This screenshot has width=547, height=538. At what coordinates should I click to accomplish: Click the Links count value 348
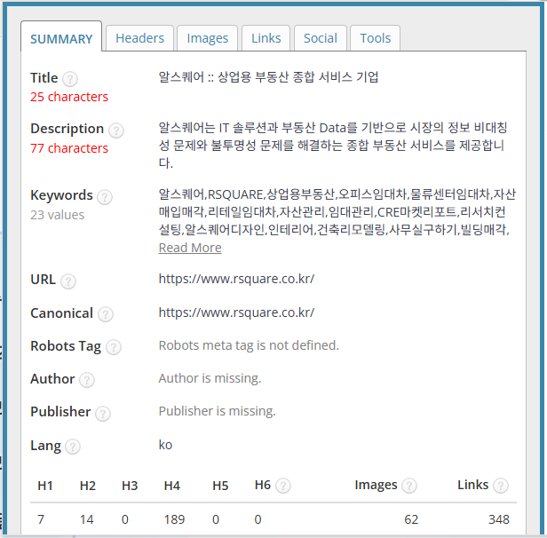[499, 519]
